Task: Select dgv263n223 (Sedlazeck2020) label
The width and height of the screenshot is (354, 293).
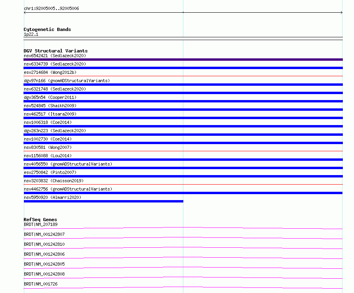Action: point(55,131)
